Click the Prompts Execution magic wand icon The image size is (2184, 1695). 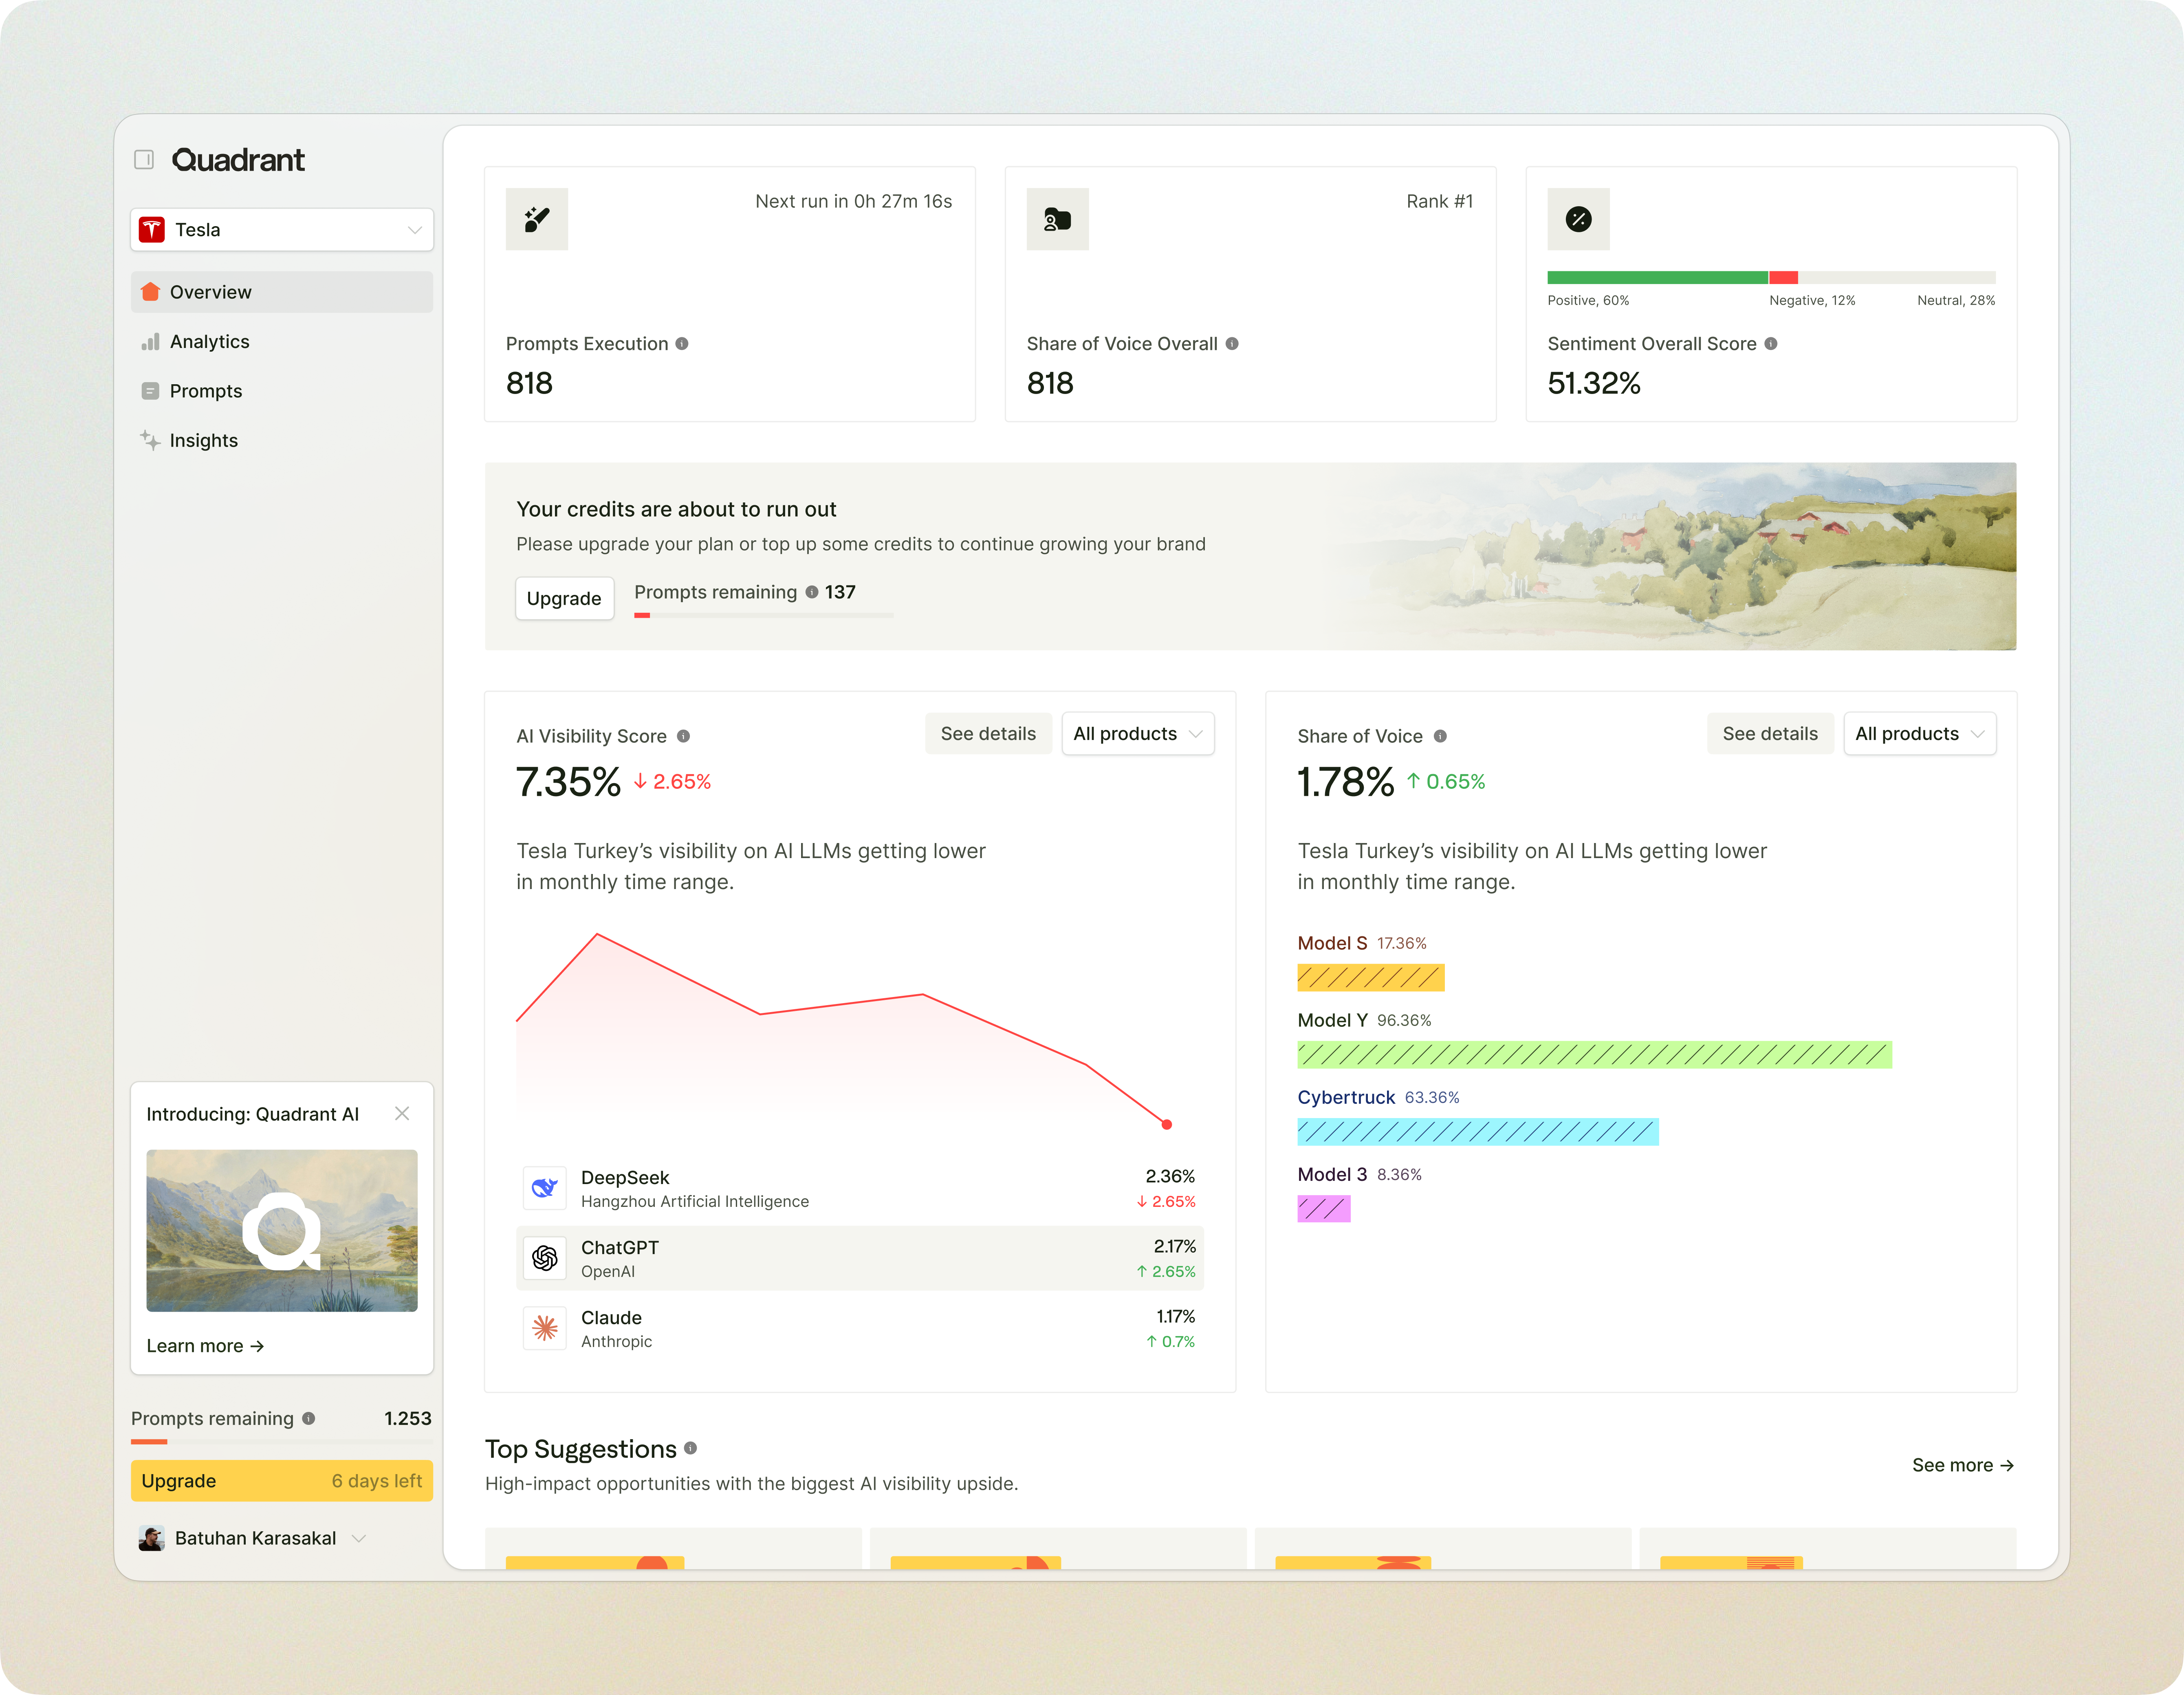(537, 219)
